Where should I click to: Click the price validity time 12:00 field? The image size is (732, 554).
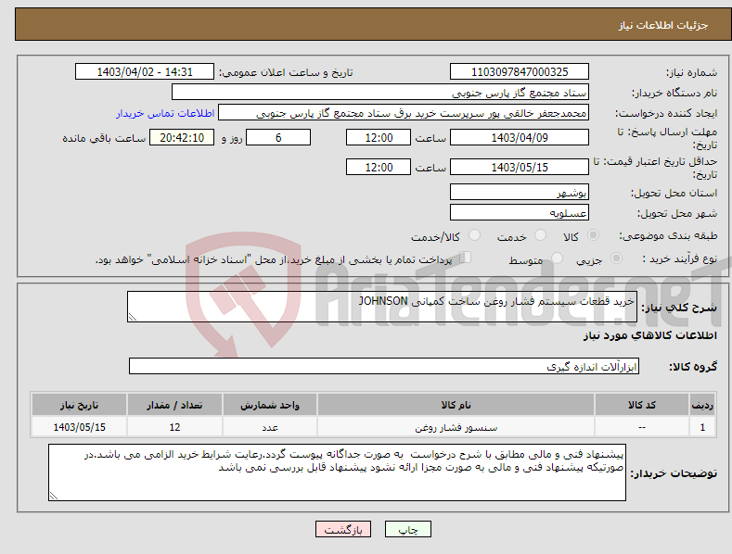(x=379, y=167)
